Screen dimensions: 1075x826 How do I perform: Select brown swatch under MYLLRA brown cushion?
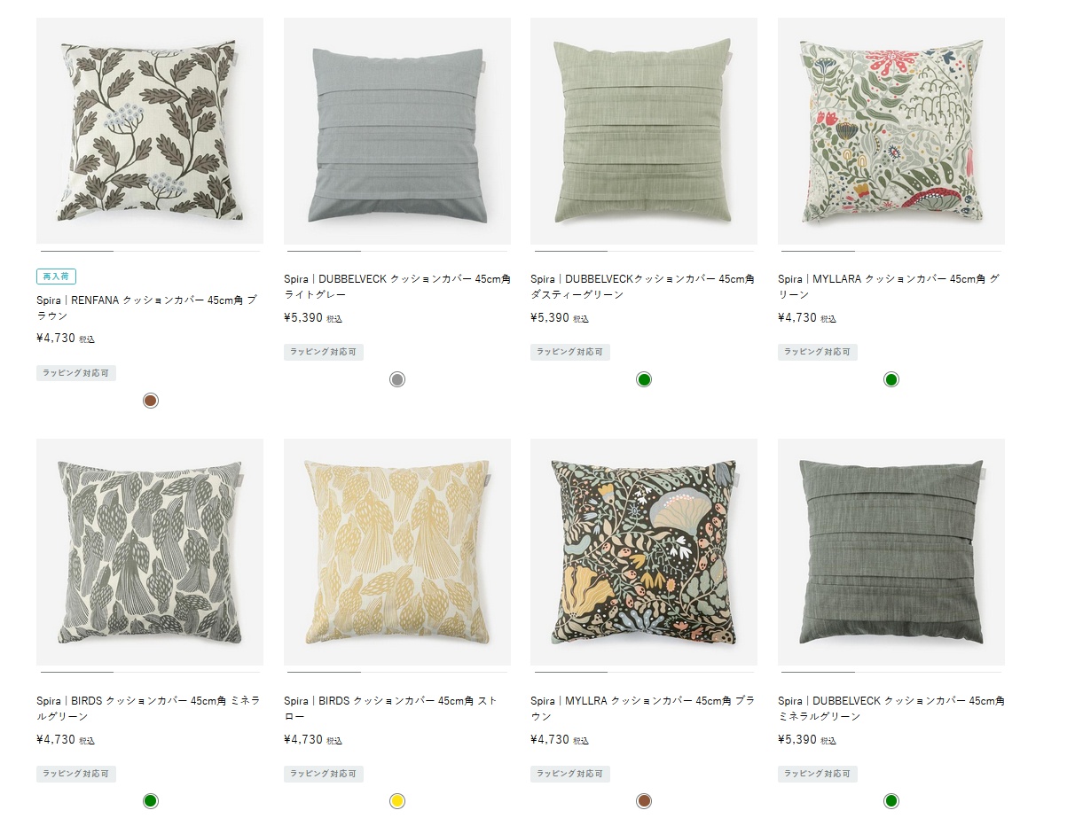644,801
